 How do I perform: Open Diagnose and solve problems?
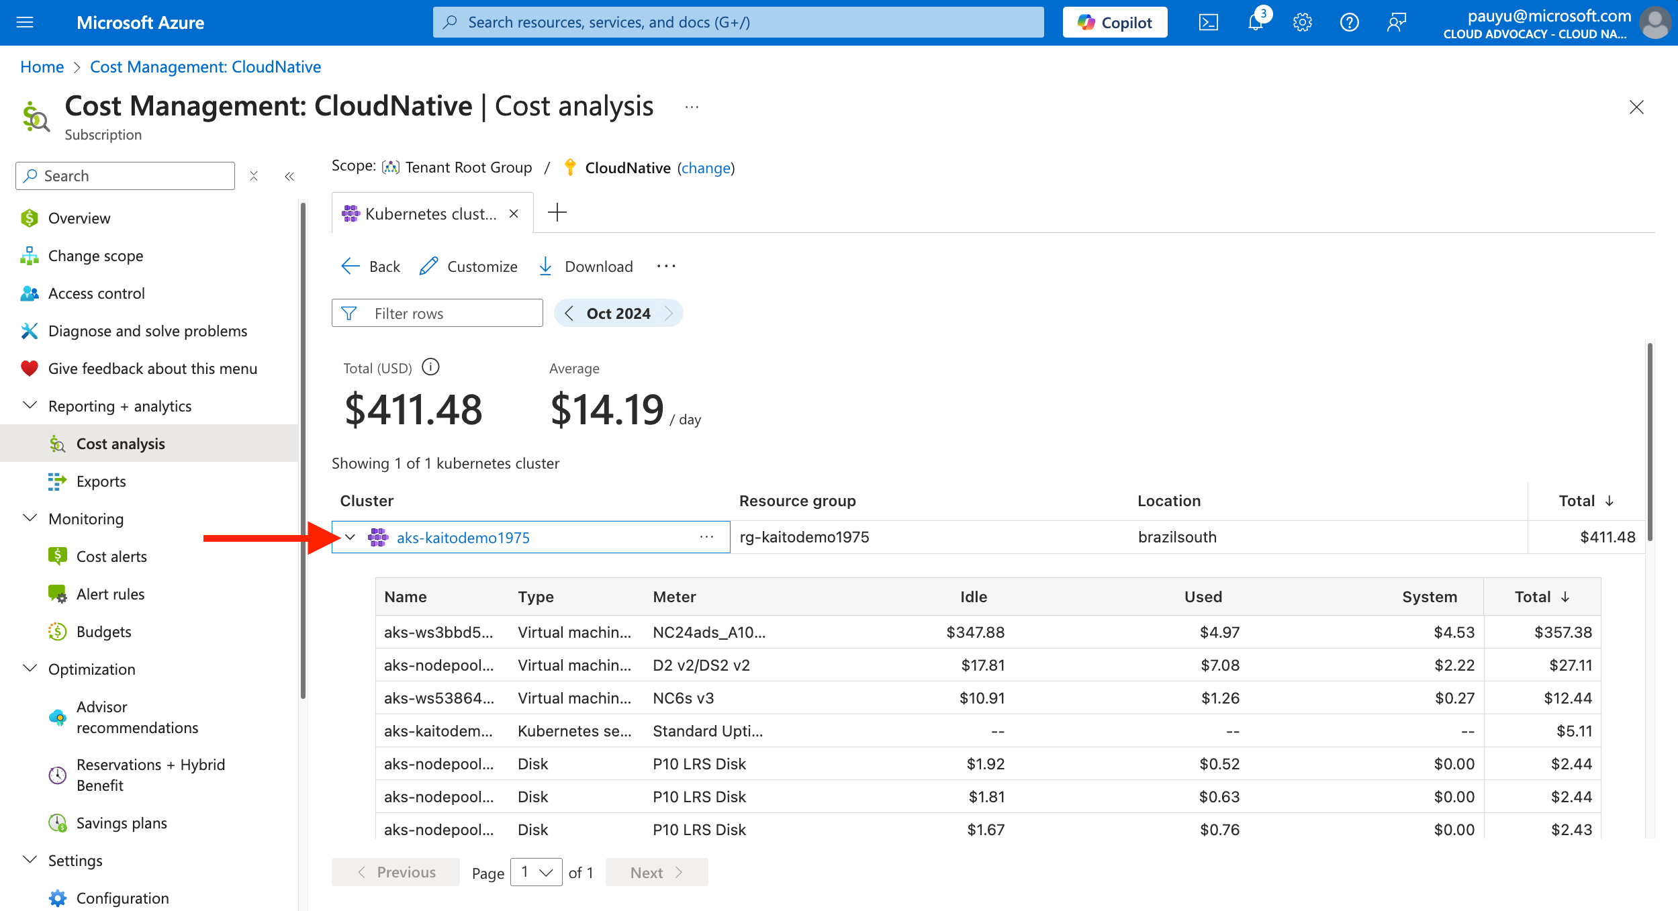point(149,331)
